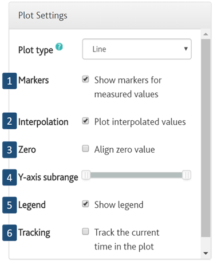Image resolution: width=213 pixels, height=261 pixels.
Task: Uncheck Show markers for measured values
Action: (85, 79)
